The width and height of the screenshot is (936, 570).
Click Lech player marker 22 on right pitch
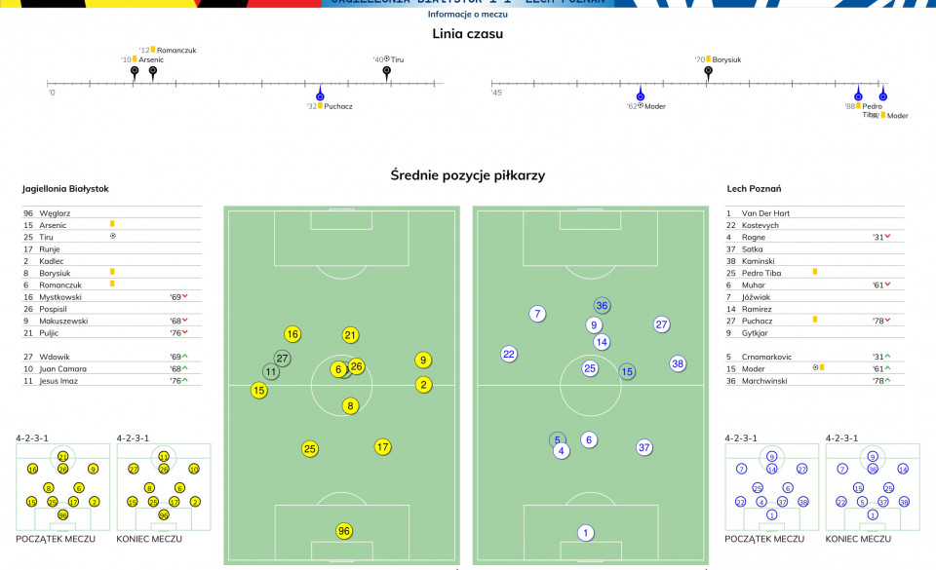coord(509,354)
